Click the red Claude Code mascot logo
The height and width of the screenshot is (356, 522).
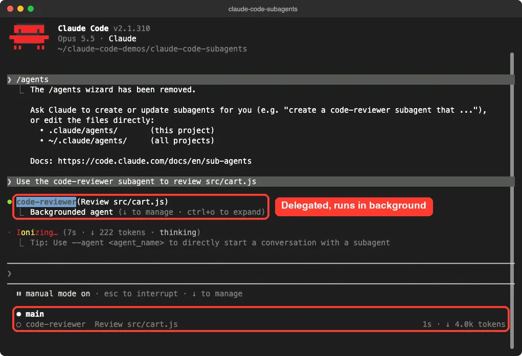[29, 37]
